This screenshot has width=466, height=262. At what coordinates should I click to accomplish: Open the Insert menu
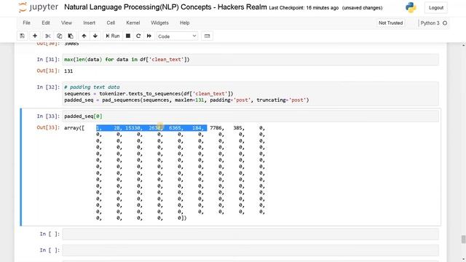[x=89, y=23]
